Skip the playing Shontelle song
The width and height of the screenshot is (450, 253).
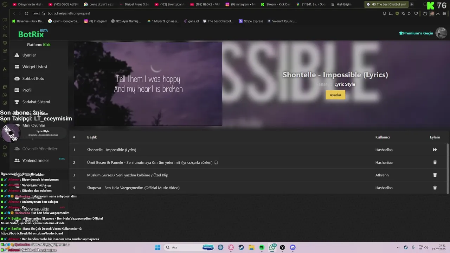435,150
